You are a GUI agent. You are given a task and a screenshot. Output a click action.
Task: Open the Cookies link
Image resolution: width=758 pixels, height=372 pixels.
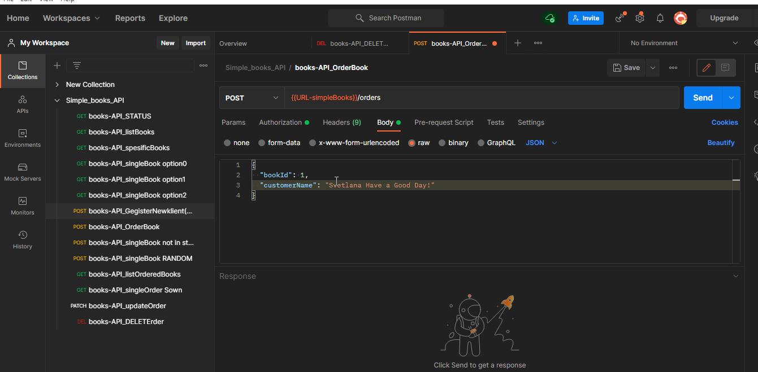click(725, 122)
